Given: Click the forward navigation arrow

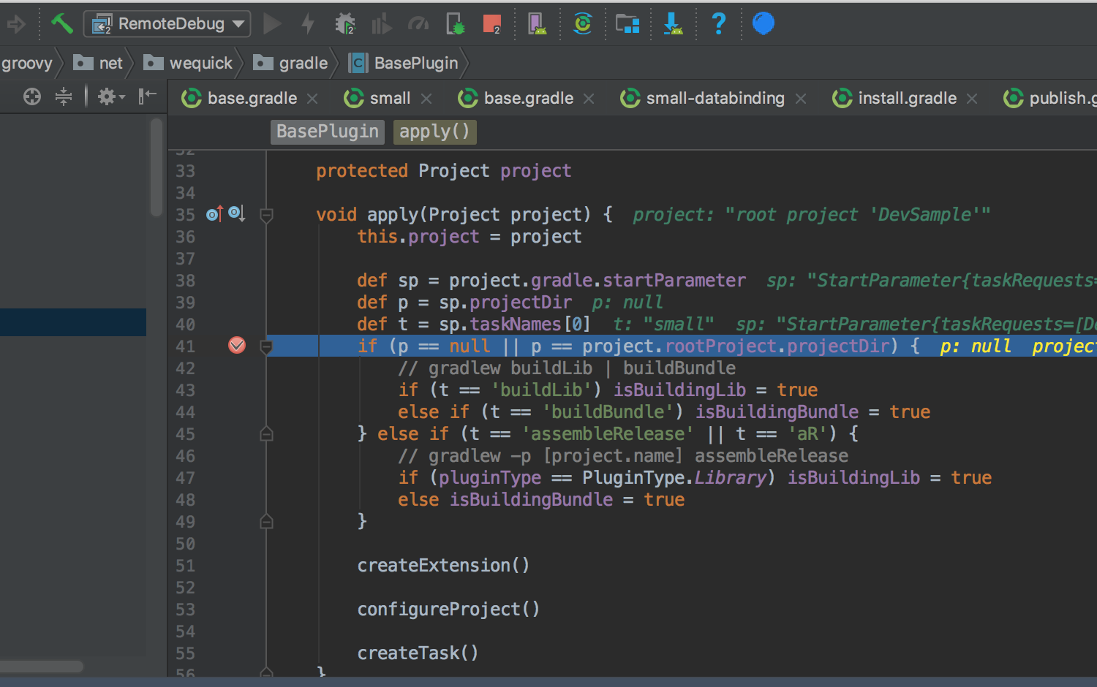Looking at the screenshot, I should click(x=16, y=24).
